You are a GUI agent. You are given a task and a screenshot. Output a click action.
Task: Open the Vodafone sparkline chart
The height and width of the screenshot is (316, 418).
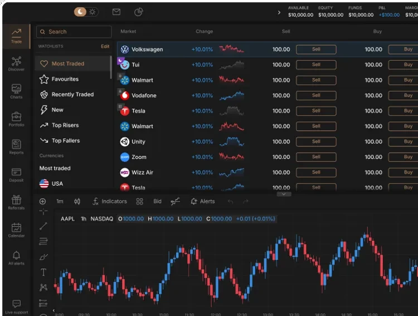[x=231, y=95]
